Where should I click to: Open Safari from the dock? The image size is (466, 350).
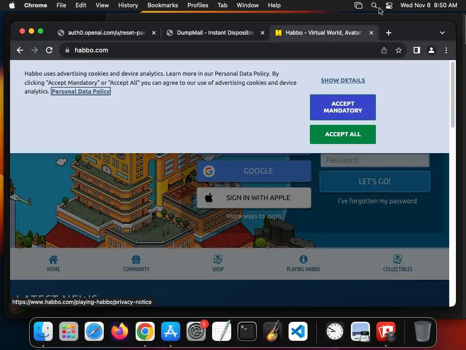(94, 331)
